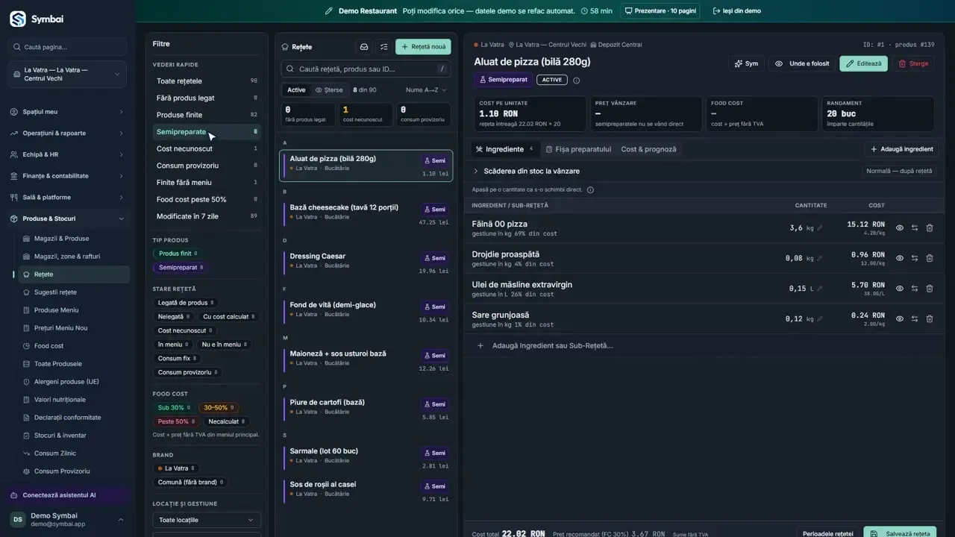Viewport: 955px width, 537px height.
Task: Select the Ingrediente tab
Action: coord(504,149)
